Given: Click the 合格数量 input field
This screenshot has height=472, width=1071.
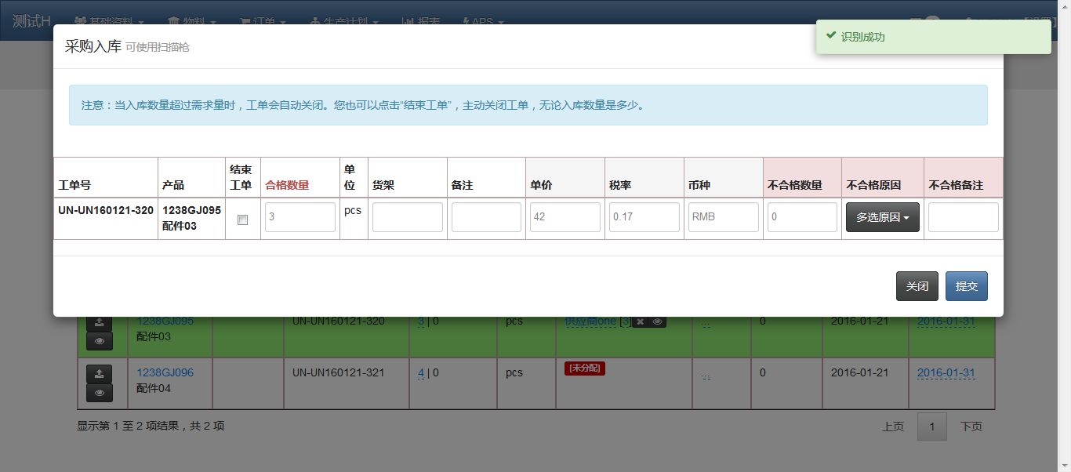Looking at the screenshot, I should click(300, 217).
